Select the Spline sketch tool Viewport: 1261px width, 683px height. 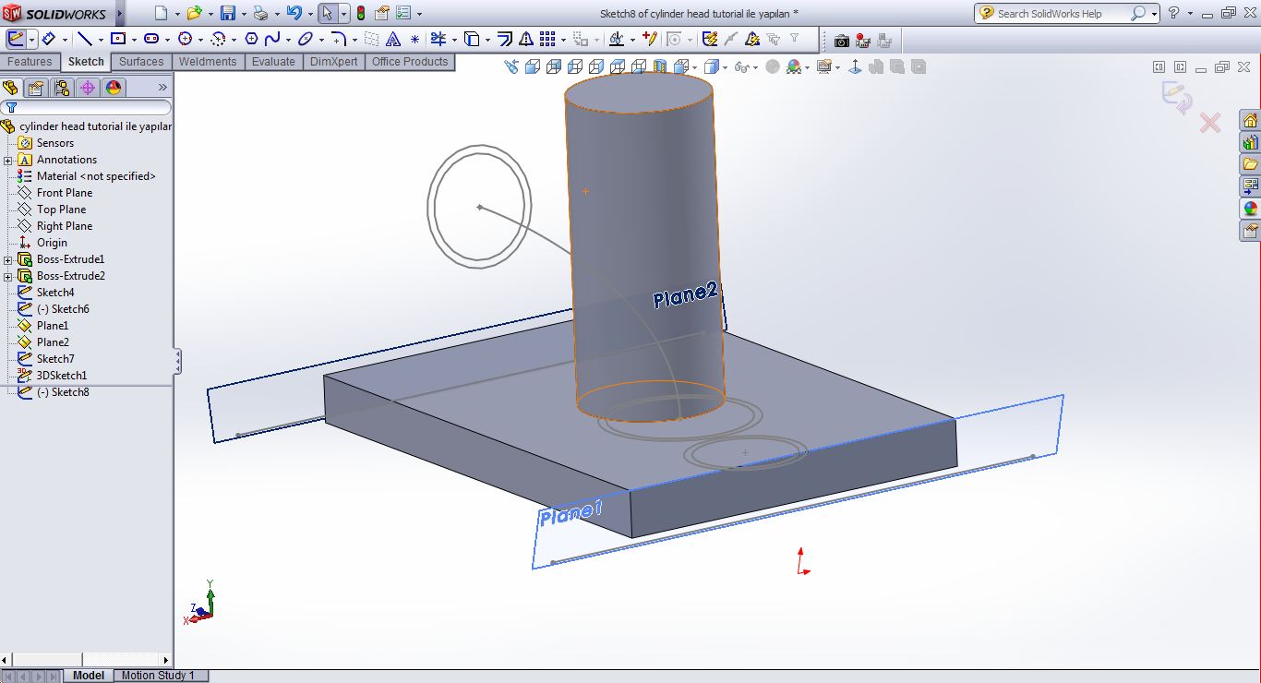point(272,39)
